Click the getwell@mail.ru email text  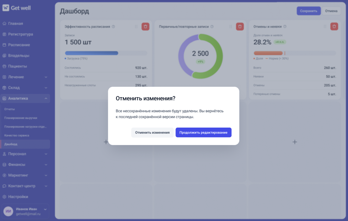coord(28,214)
